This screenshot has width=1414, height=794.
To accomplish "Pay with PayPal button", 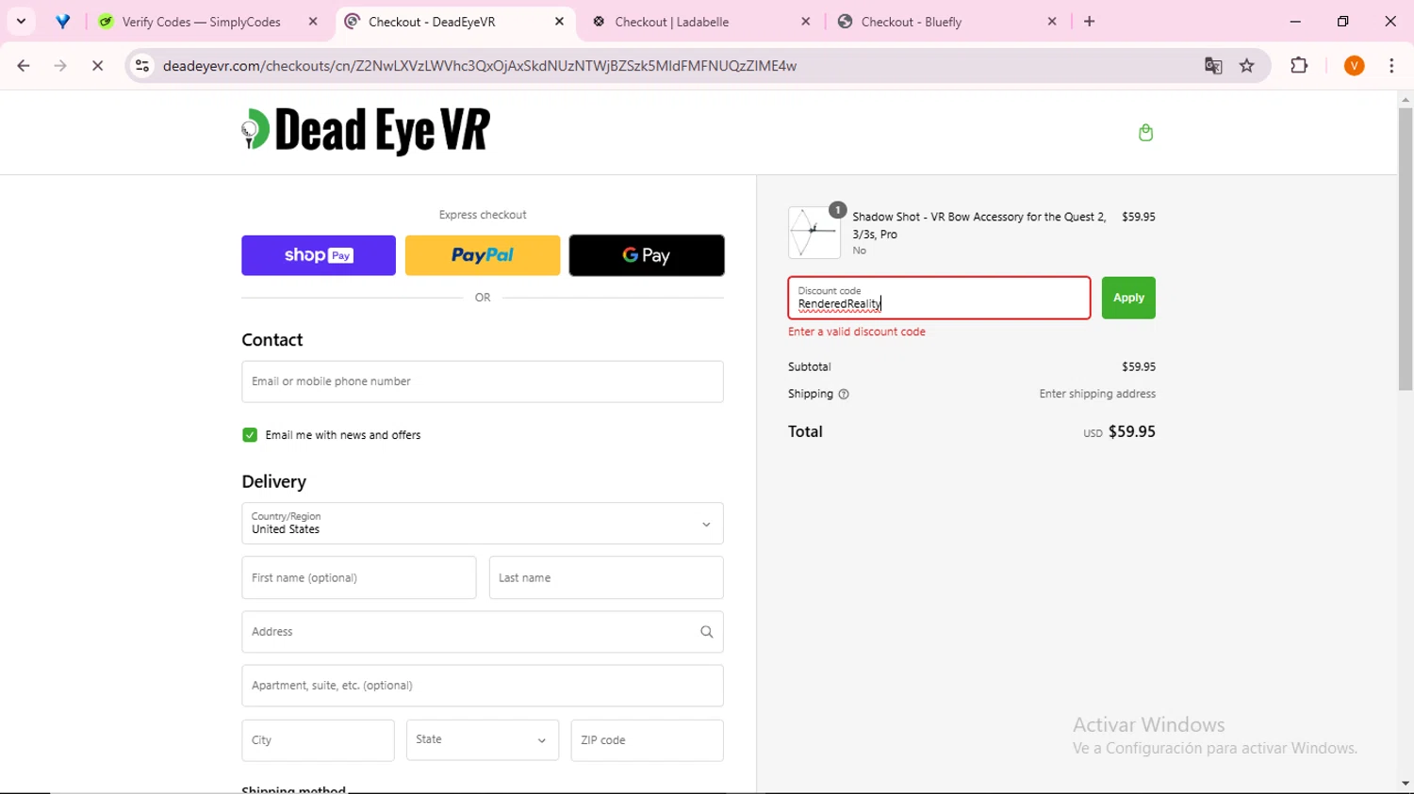I will (x=483, y=255).
